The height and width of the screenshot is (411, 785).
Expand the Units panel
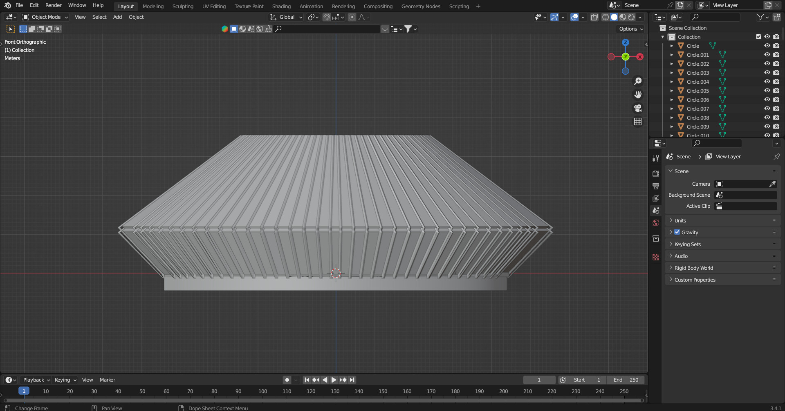click(680, 220)
